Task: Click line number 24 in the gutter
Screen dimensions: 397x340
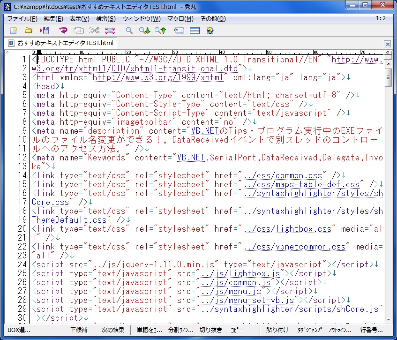Action: pos(22,264)
